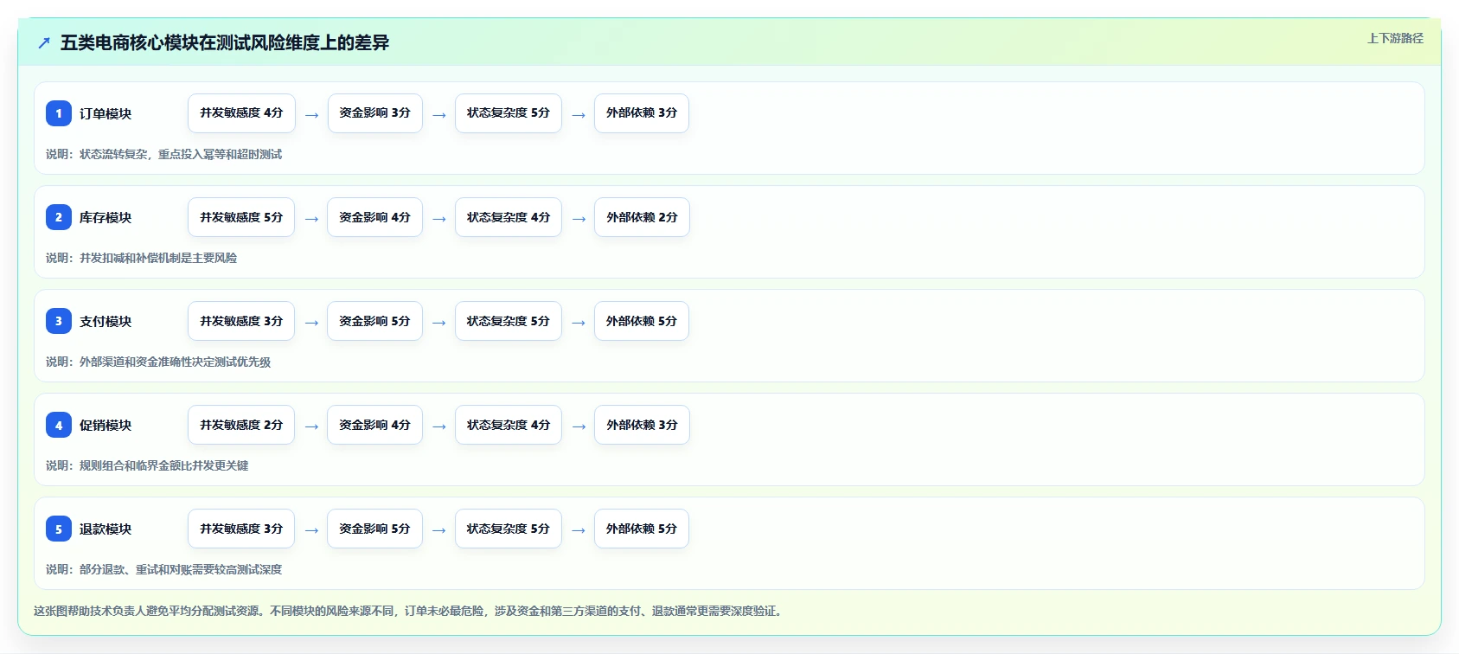The image size is (1459, 654).
Task: Click 库存模块 note about 并发扣减和补偿机制
Action: (x=142, y=258)
